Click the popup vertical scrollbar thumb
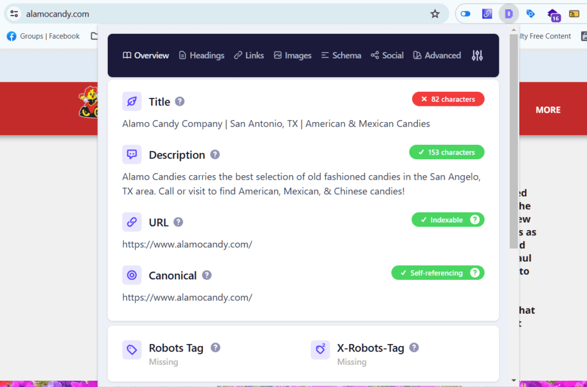The image size is (587, 387). pos(514,141)
